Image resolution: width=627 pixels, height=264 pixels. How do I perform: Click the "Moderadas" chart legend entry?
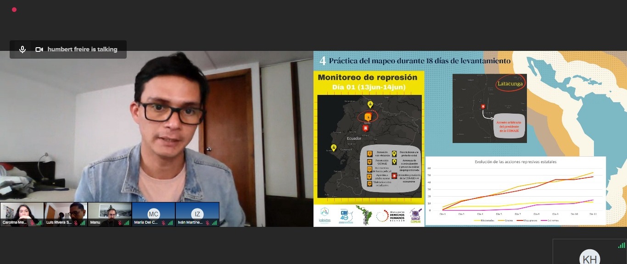pos(484,220)
